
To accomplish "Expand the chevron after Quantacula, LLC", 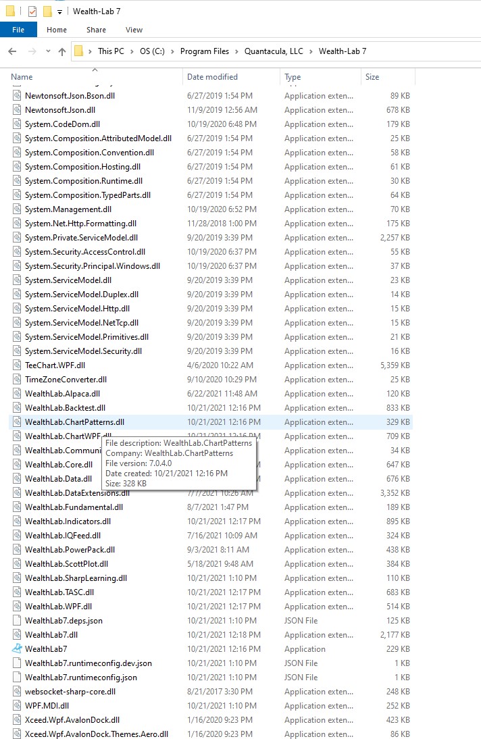I will 311,51.
